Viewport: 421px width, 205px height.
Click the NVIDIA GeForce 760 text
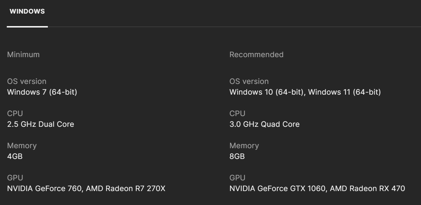[x=45, y=189]
